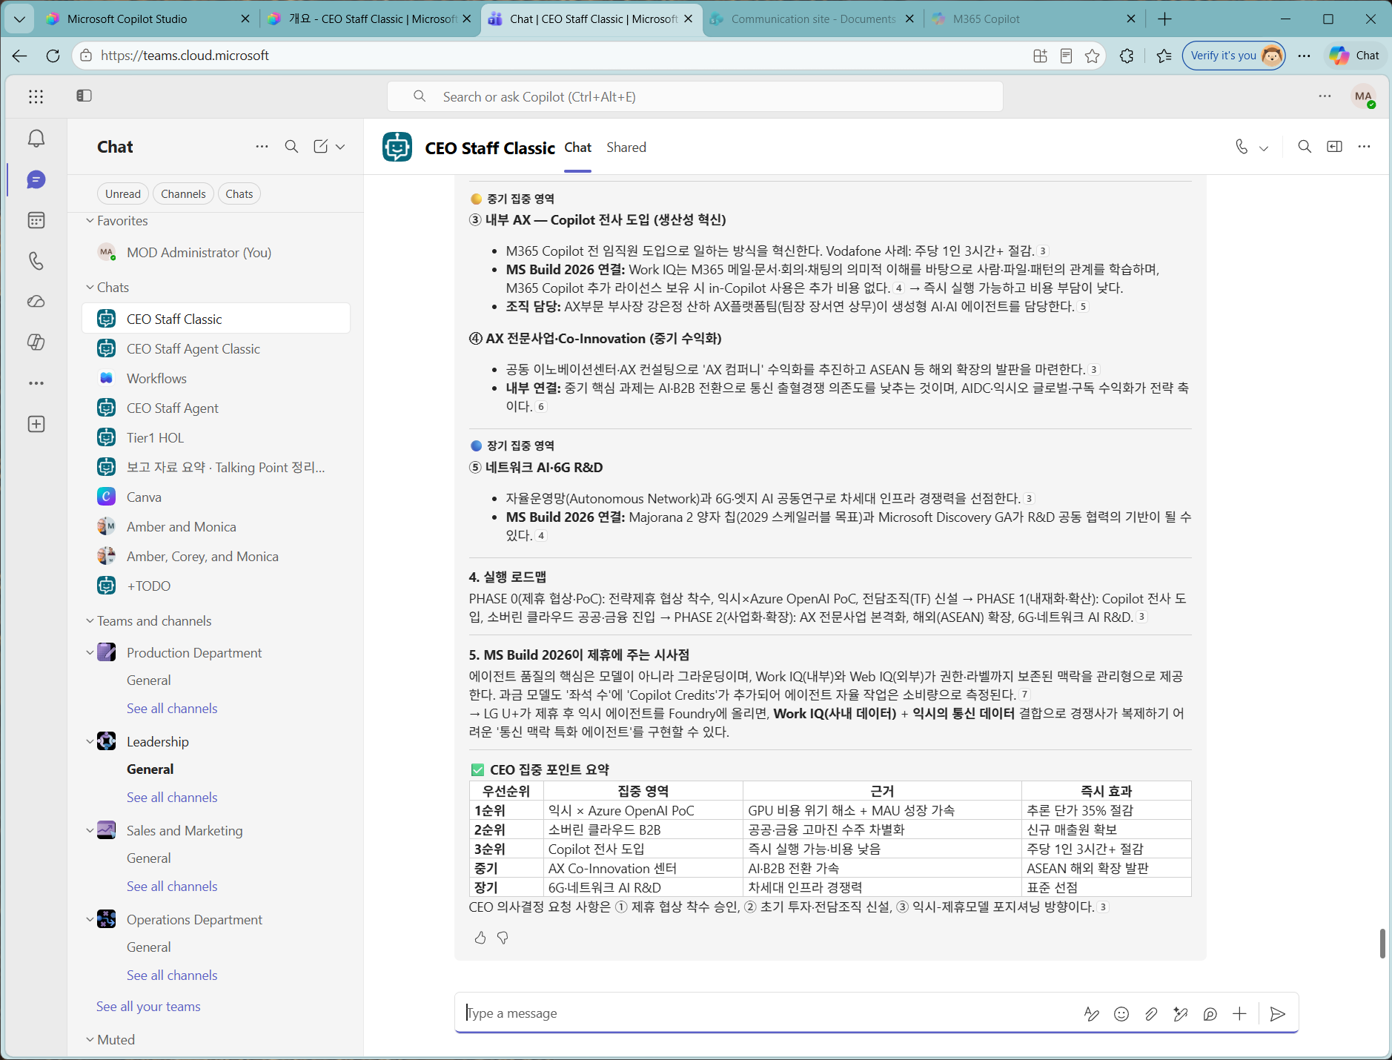Switch to the 개요 - CEO Staff Classic browser tab
This screenshot has width=1392, height=1060.
[x=369, y=19]
